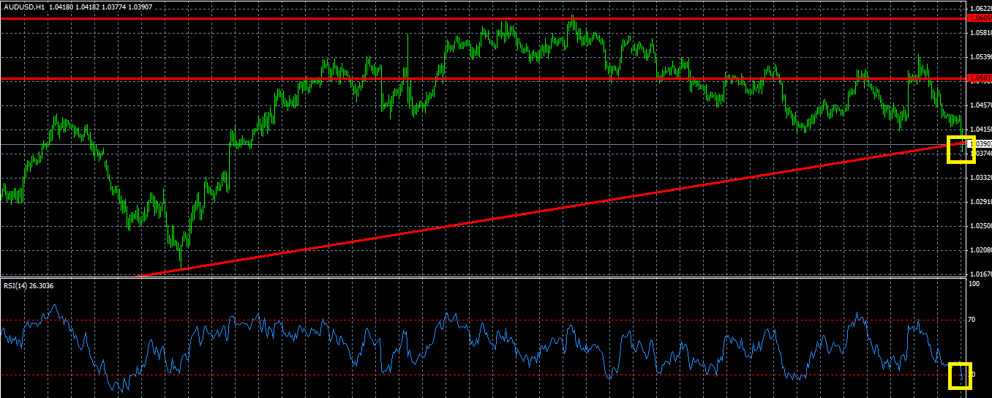Click the 1.0167 label on the price scale
The image size is (992, 398).
(980, 274)
